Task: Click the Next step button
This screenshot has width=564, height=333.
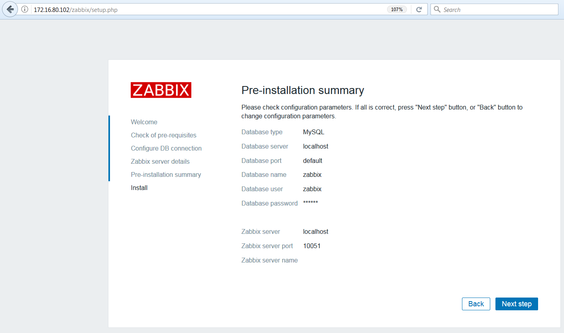Action: [x=517, y=304]
